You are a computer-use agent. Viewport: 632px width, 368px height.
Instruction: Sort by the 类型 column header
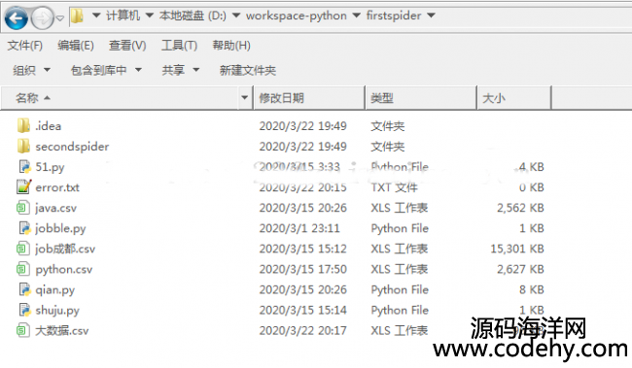[421, 98]
